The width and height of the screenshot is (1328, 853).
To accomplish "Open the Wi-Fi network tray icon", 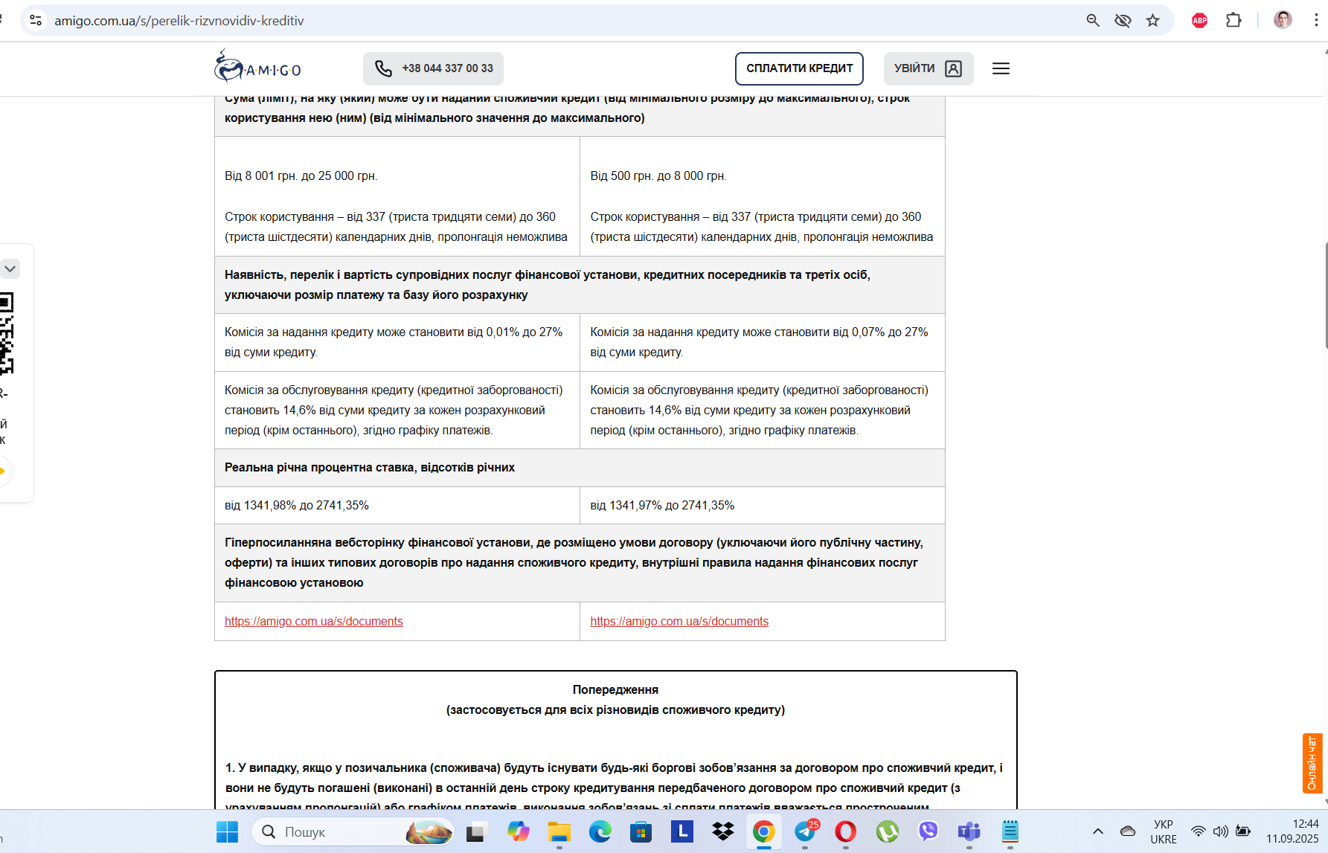I will (1199, 831).
